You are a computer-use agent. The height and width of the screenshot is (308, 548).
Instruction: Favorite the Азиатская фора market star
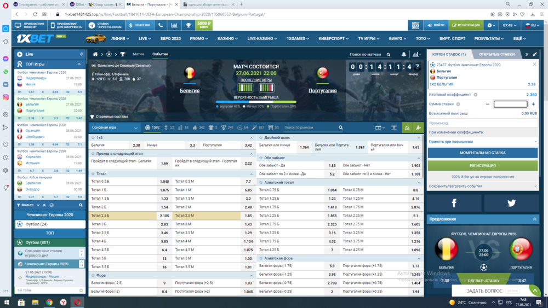coord(261,258)
